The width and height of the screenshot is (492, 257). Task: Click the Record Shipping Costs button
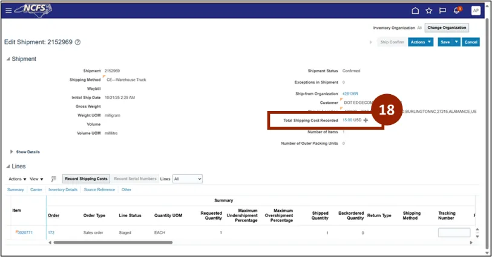tap(86, 179)
